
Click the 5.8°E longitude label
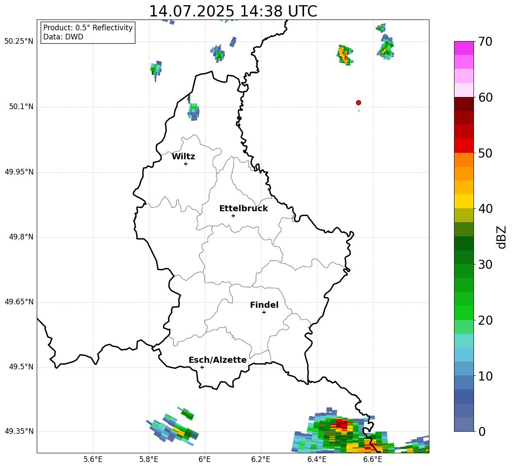point(149,459)
